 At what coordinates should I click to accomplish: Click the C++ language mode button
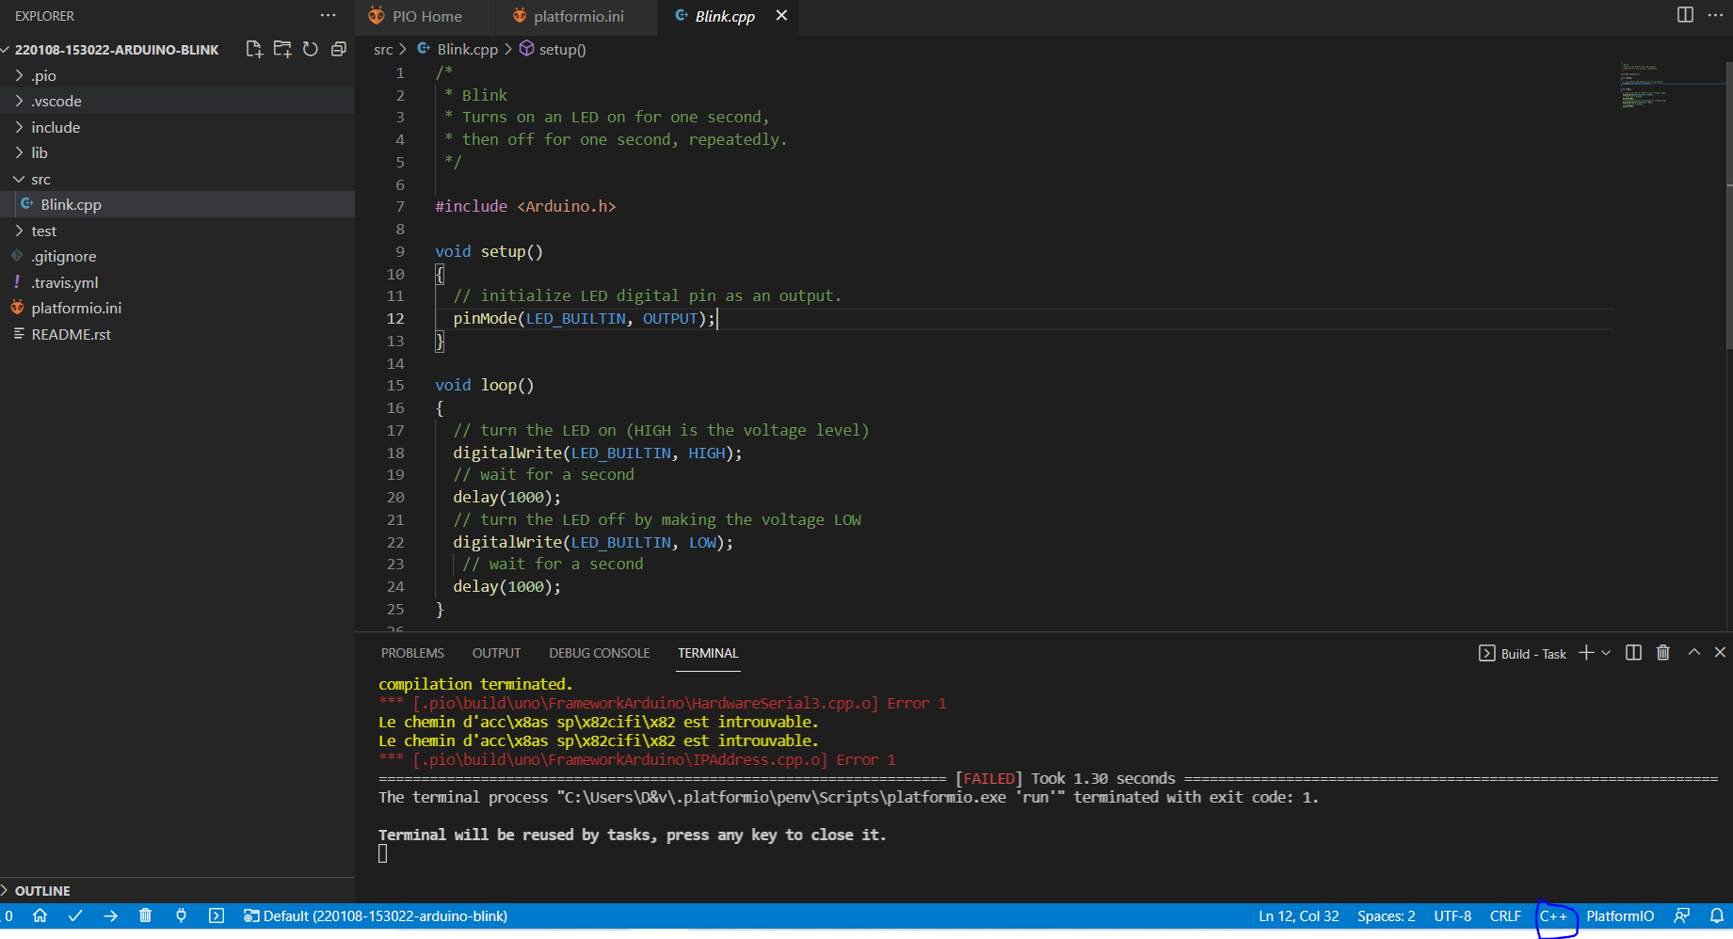tap(1553, 915)
